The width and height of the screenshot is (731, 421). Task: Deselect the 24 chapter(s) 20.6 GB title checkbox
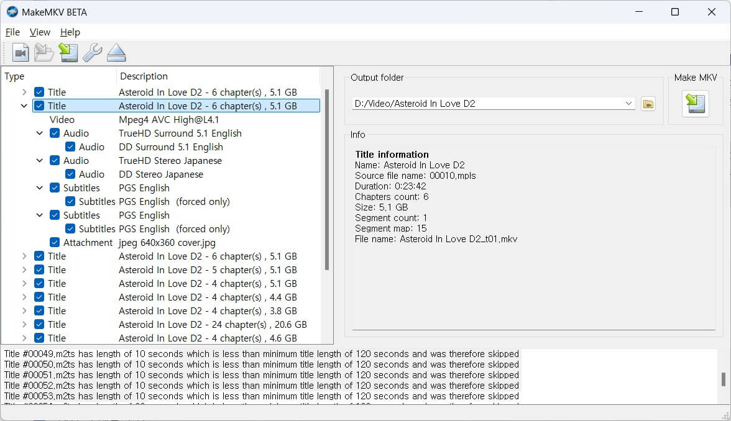(39, 325)
